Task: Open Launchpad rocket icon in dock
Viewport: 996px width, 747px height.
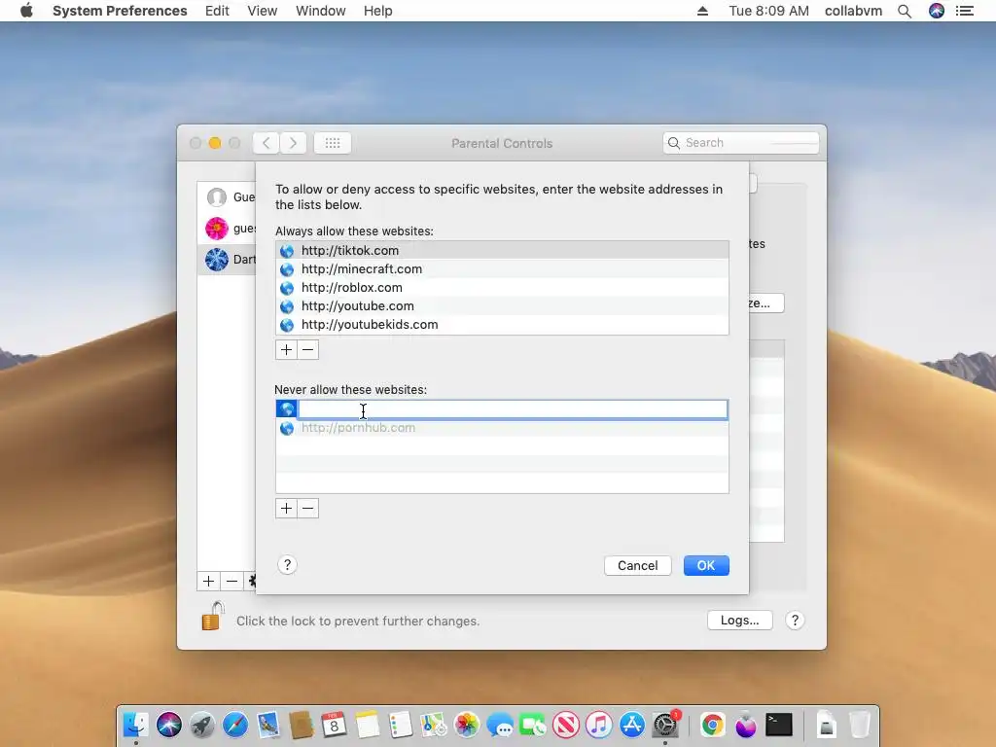Action: tap(202, 725)
